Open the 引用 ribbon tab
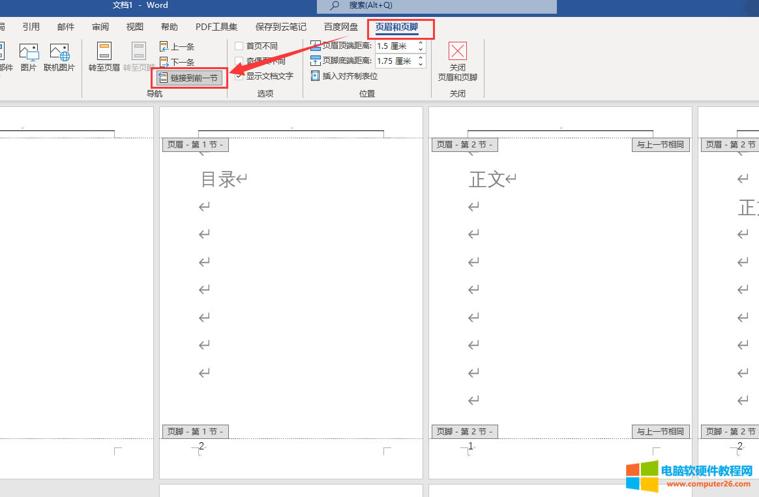The image size is (759, 497). (31, 27)
